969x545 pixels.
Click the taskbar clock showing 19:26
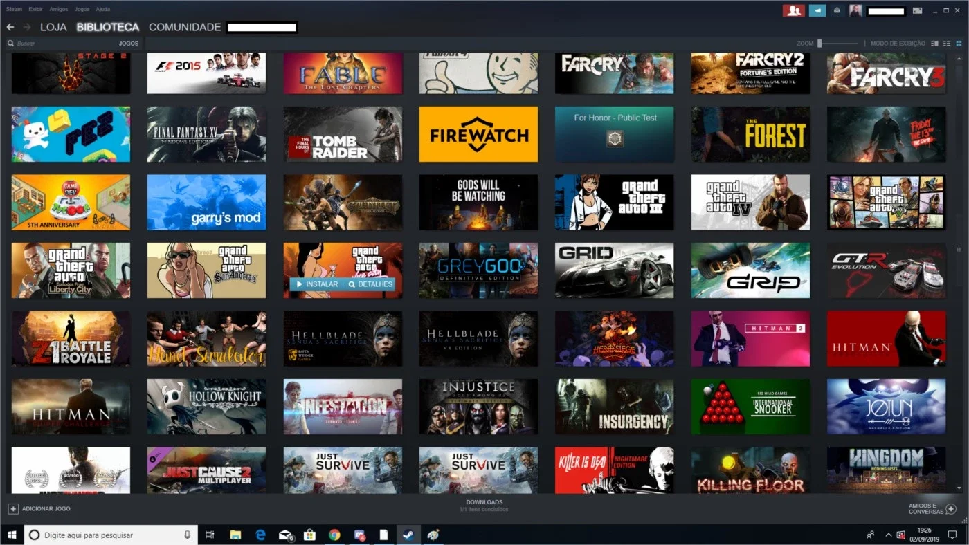924,535
